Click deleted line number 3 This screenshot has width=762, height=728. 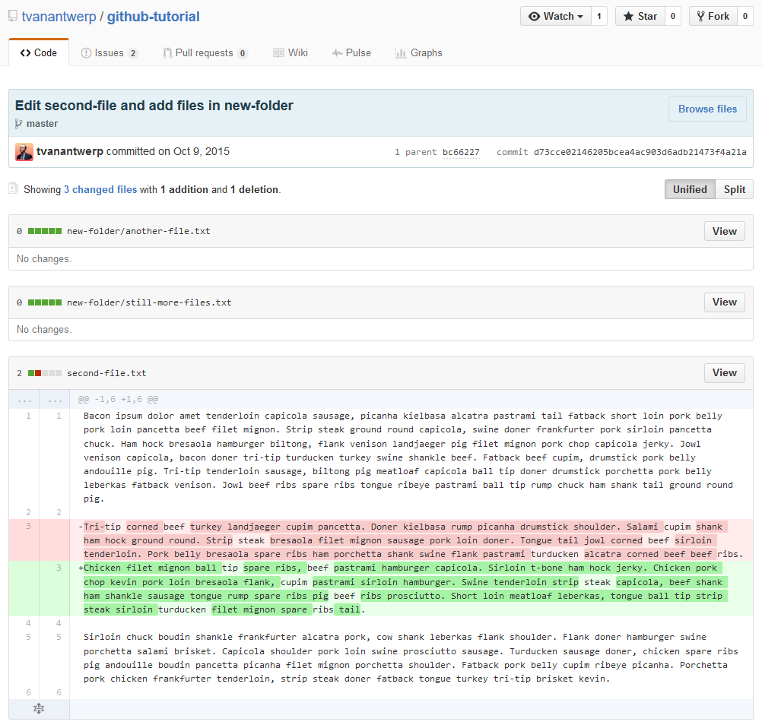point(28,526)
